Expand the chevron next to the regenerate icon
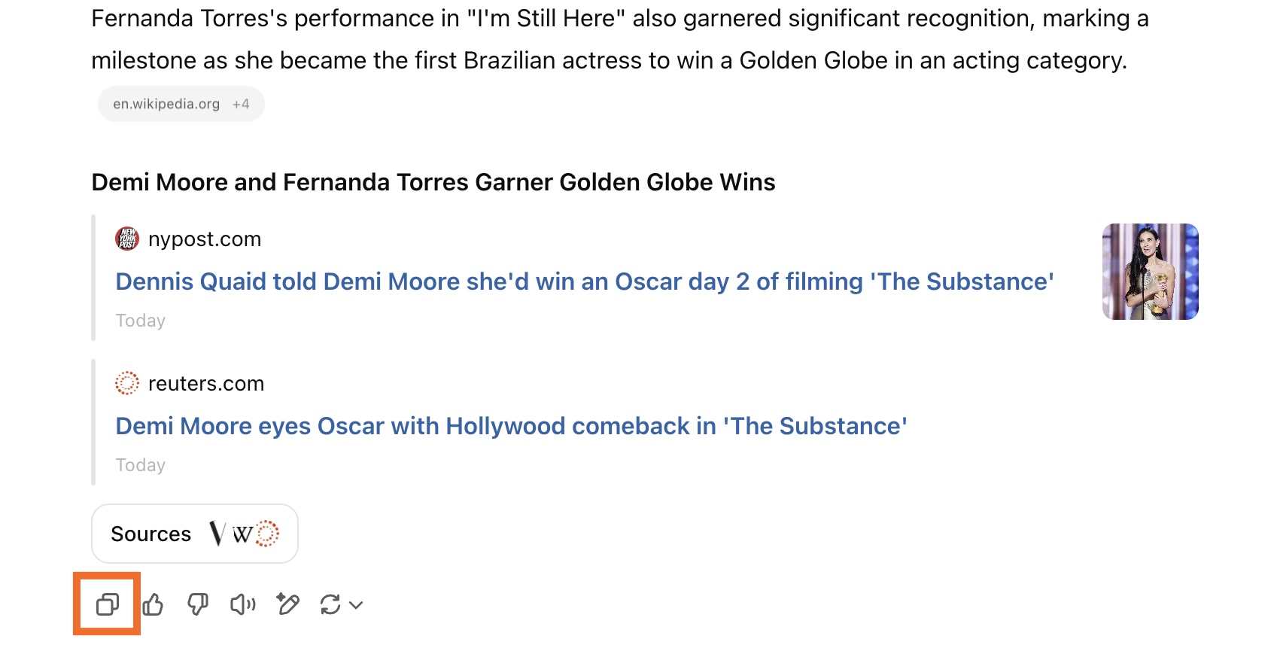The width and height of the screenshot is (1277, 648). [357, 605]
